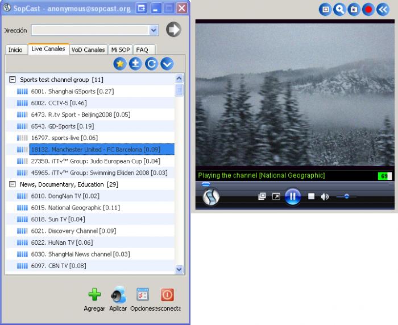Viewport: 398px width, 325px height.
Task: Click the fullscreen arrow icon in player
Action: click(276, 196)
